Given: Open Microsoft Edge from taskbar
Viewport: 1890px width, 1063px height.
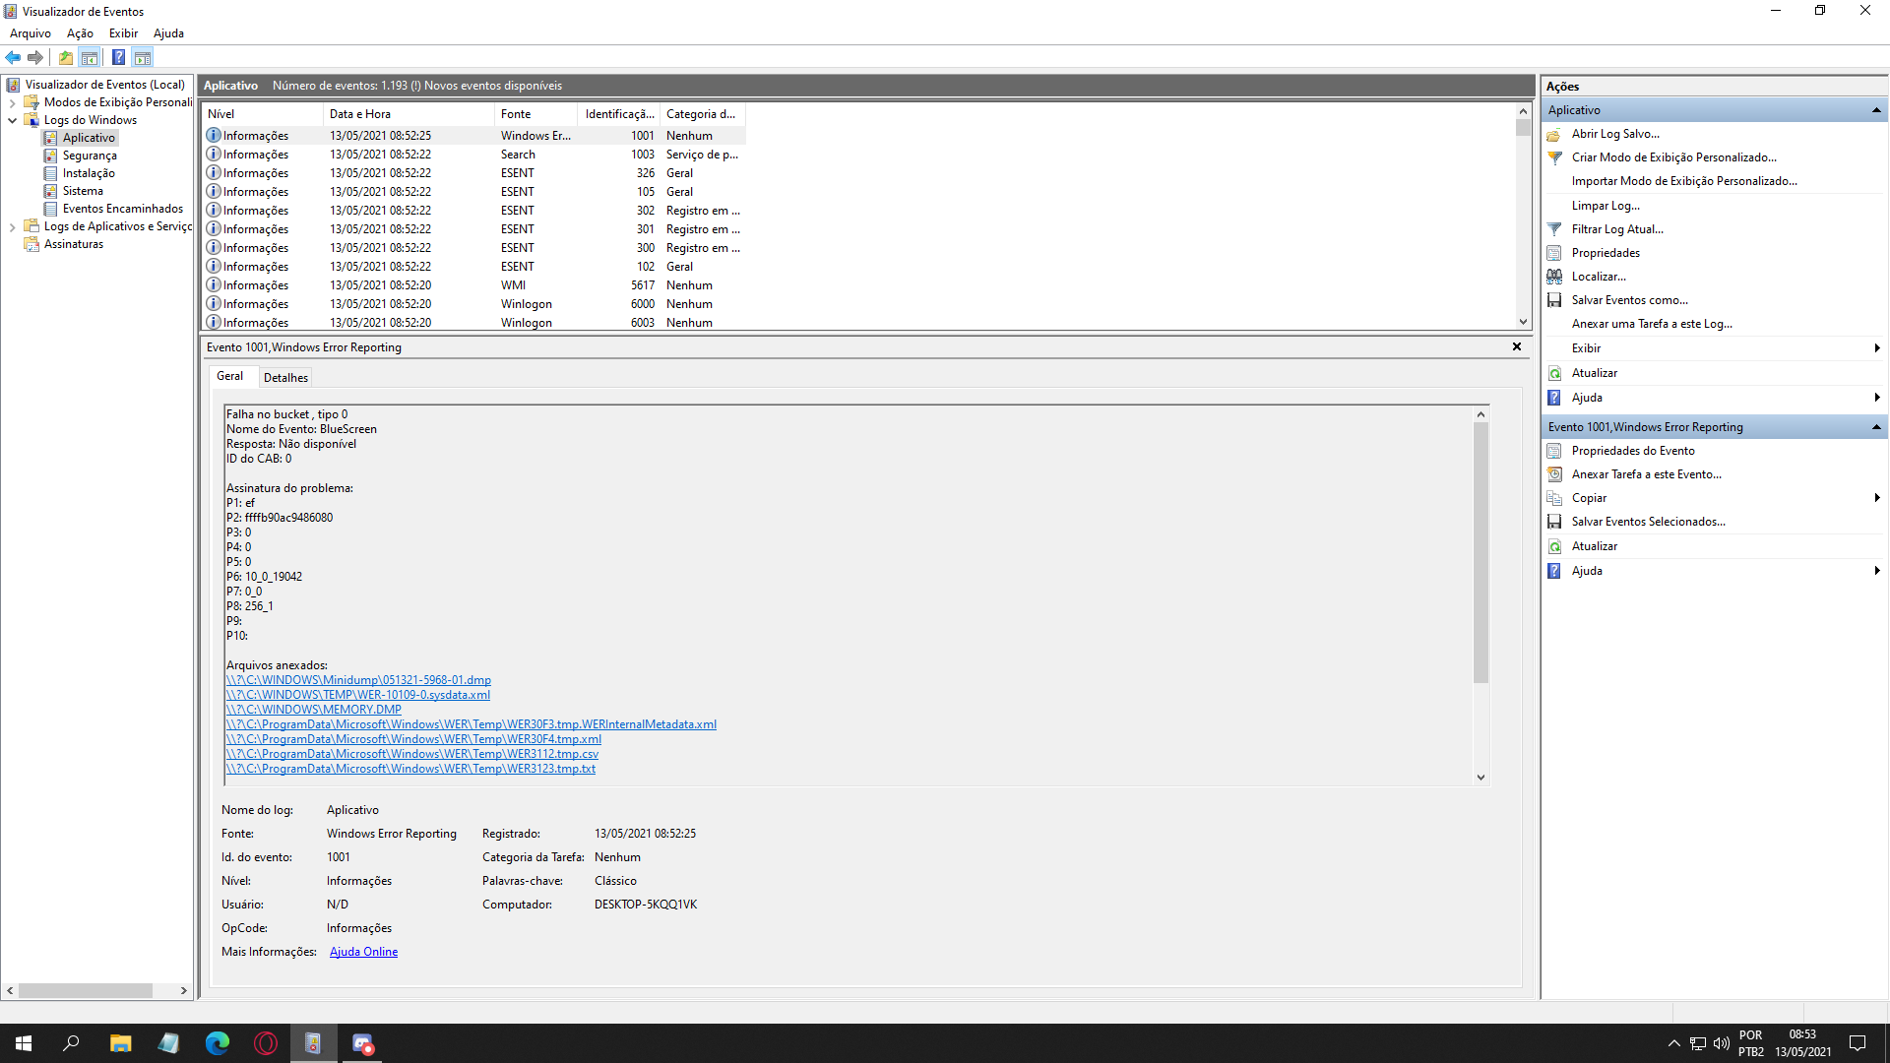Looking at the screenshot, I should (217, 1043).
